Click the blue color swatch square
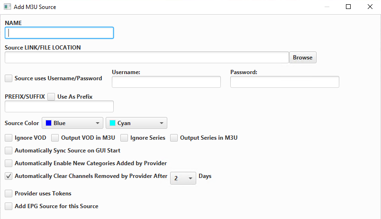Screen dimensions: 381x219 point(48,123)
